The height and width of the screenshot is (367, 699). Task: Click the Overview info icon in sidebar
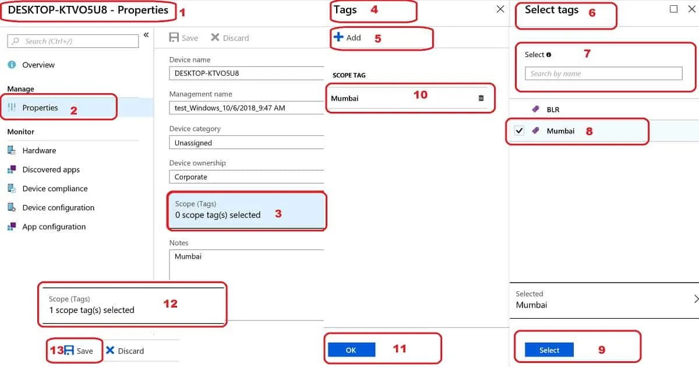click(x=12, y=65)
